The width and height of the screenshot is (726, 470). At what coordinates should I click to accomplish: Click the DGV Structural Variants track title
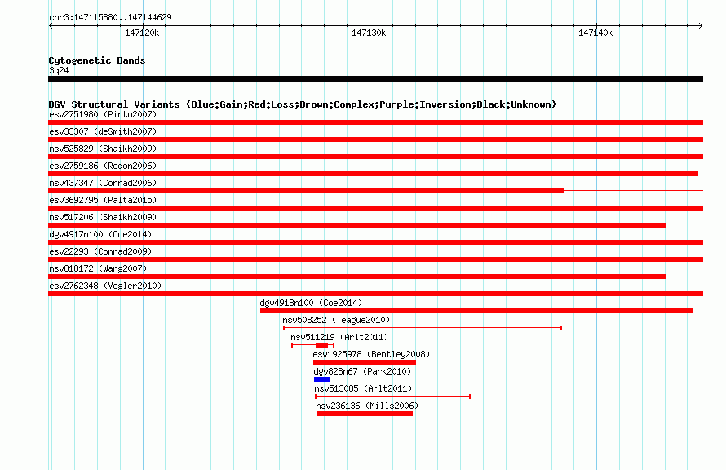coord(303,104)
